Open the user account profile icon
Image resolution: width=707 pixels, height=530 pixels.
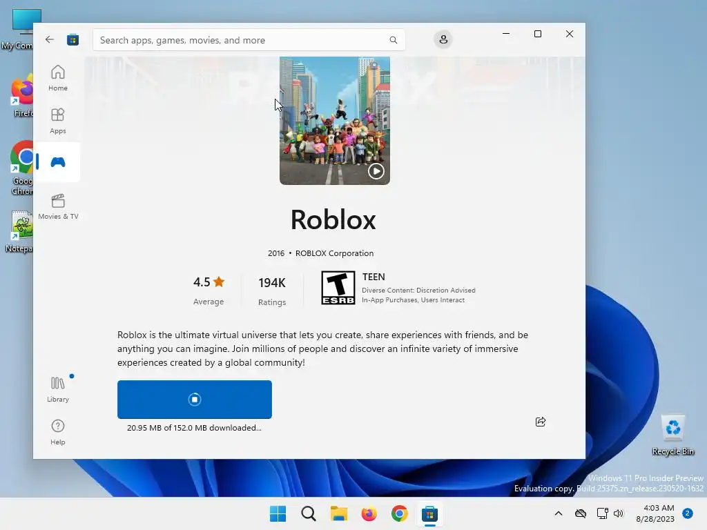click(443, 39)
